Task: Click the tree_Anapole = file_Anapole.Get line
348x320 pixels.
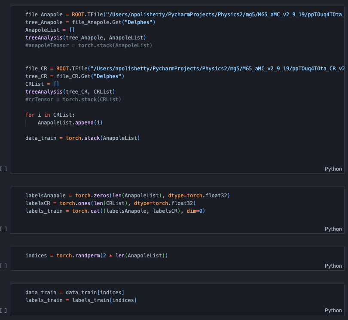Action: pyautogui.click(x=90, y=22)
